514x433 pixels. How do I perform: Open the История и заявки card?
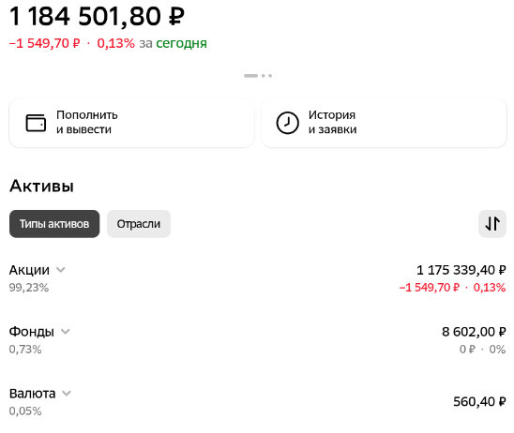tap(384, 123)
